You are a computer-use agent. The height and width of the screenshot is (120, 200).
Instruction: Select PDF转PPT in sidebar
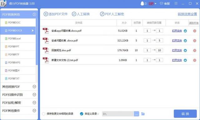[18, 47]
